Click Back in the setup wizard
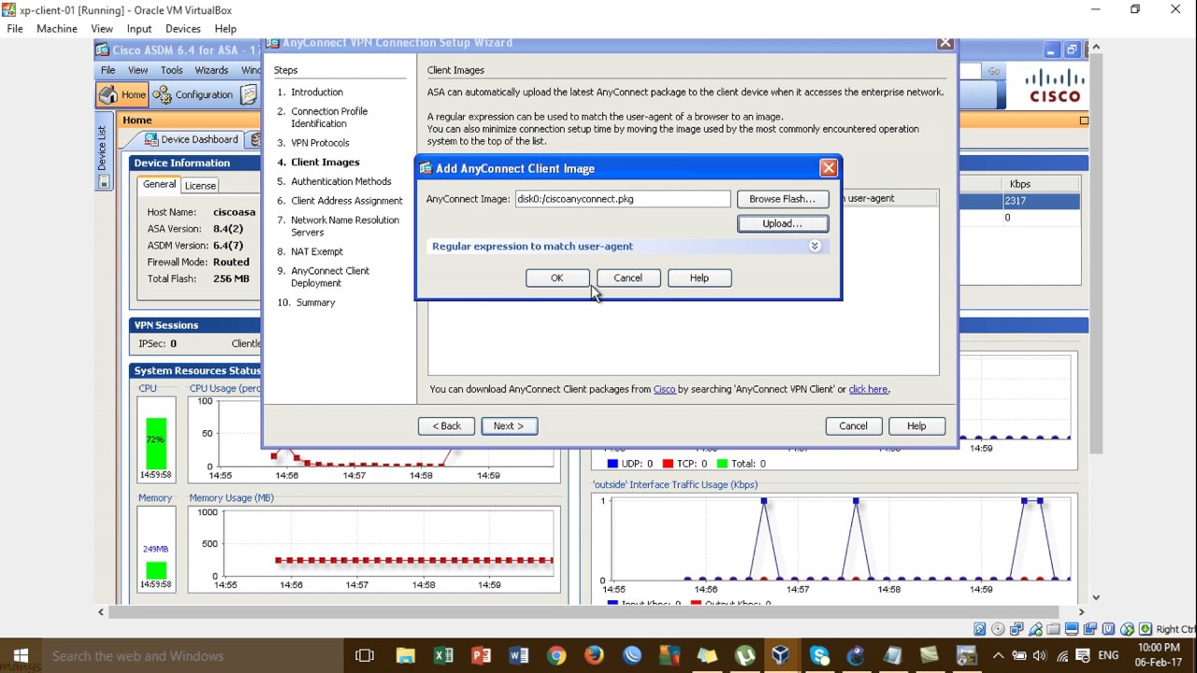The width and height of the screenshot is (1197, 673). 446,426
